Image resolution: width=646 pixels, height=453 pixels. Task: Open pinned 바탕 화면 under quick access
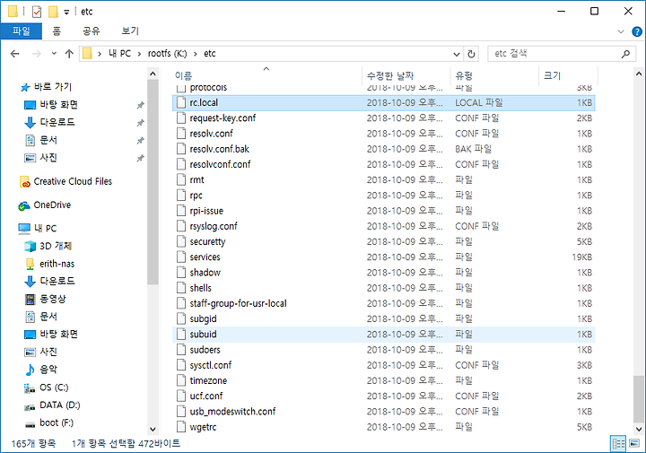[58, 105]
